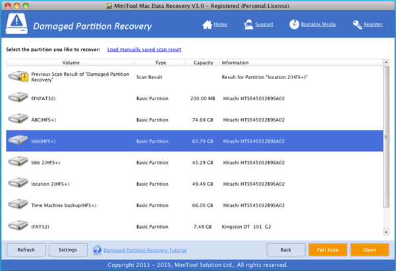The image size is (396, 271).
Task: Click the 74.69 GB capacity cell
Action: pos(202,120)
